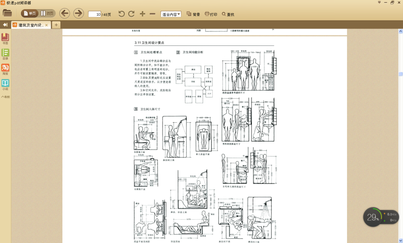The image size is (403, 243).
Task: Click the section title 卫生间人体尺寸
Action: [x=150, y=109]
